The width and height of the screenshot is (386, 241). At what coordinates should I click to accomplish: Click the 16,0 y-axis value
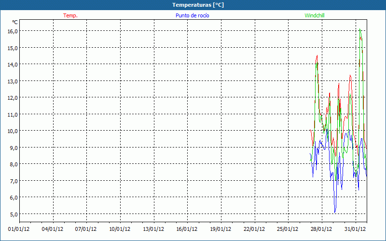coord(13,31)
